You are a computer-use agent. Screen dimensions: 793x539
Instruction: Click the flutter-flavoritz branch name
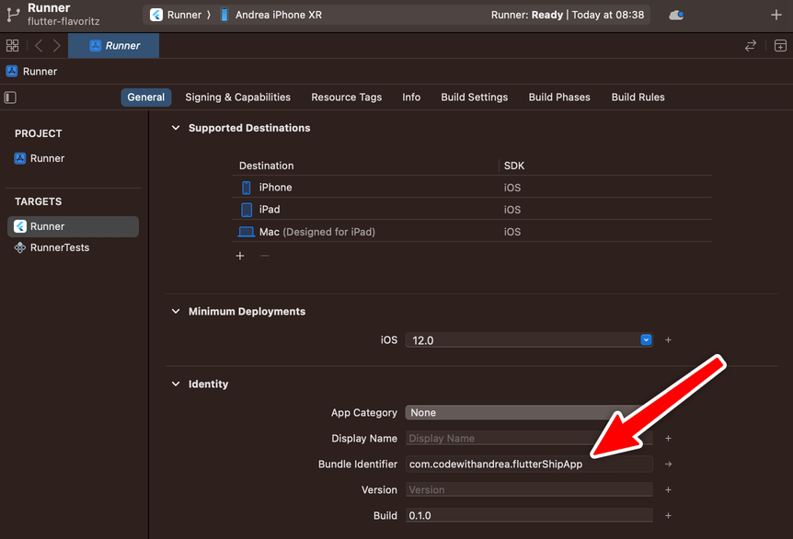63,21
